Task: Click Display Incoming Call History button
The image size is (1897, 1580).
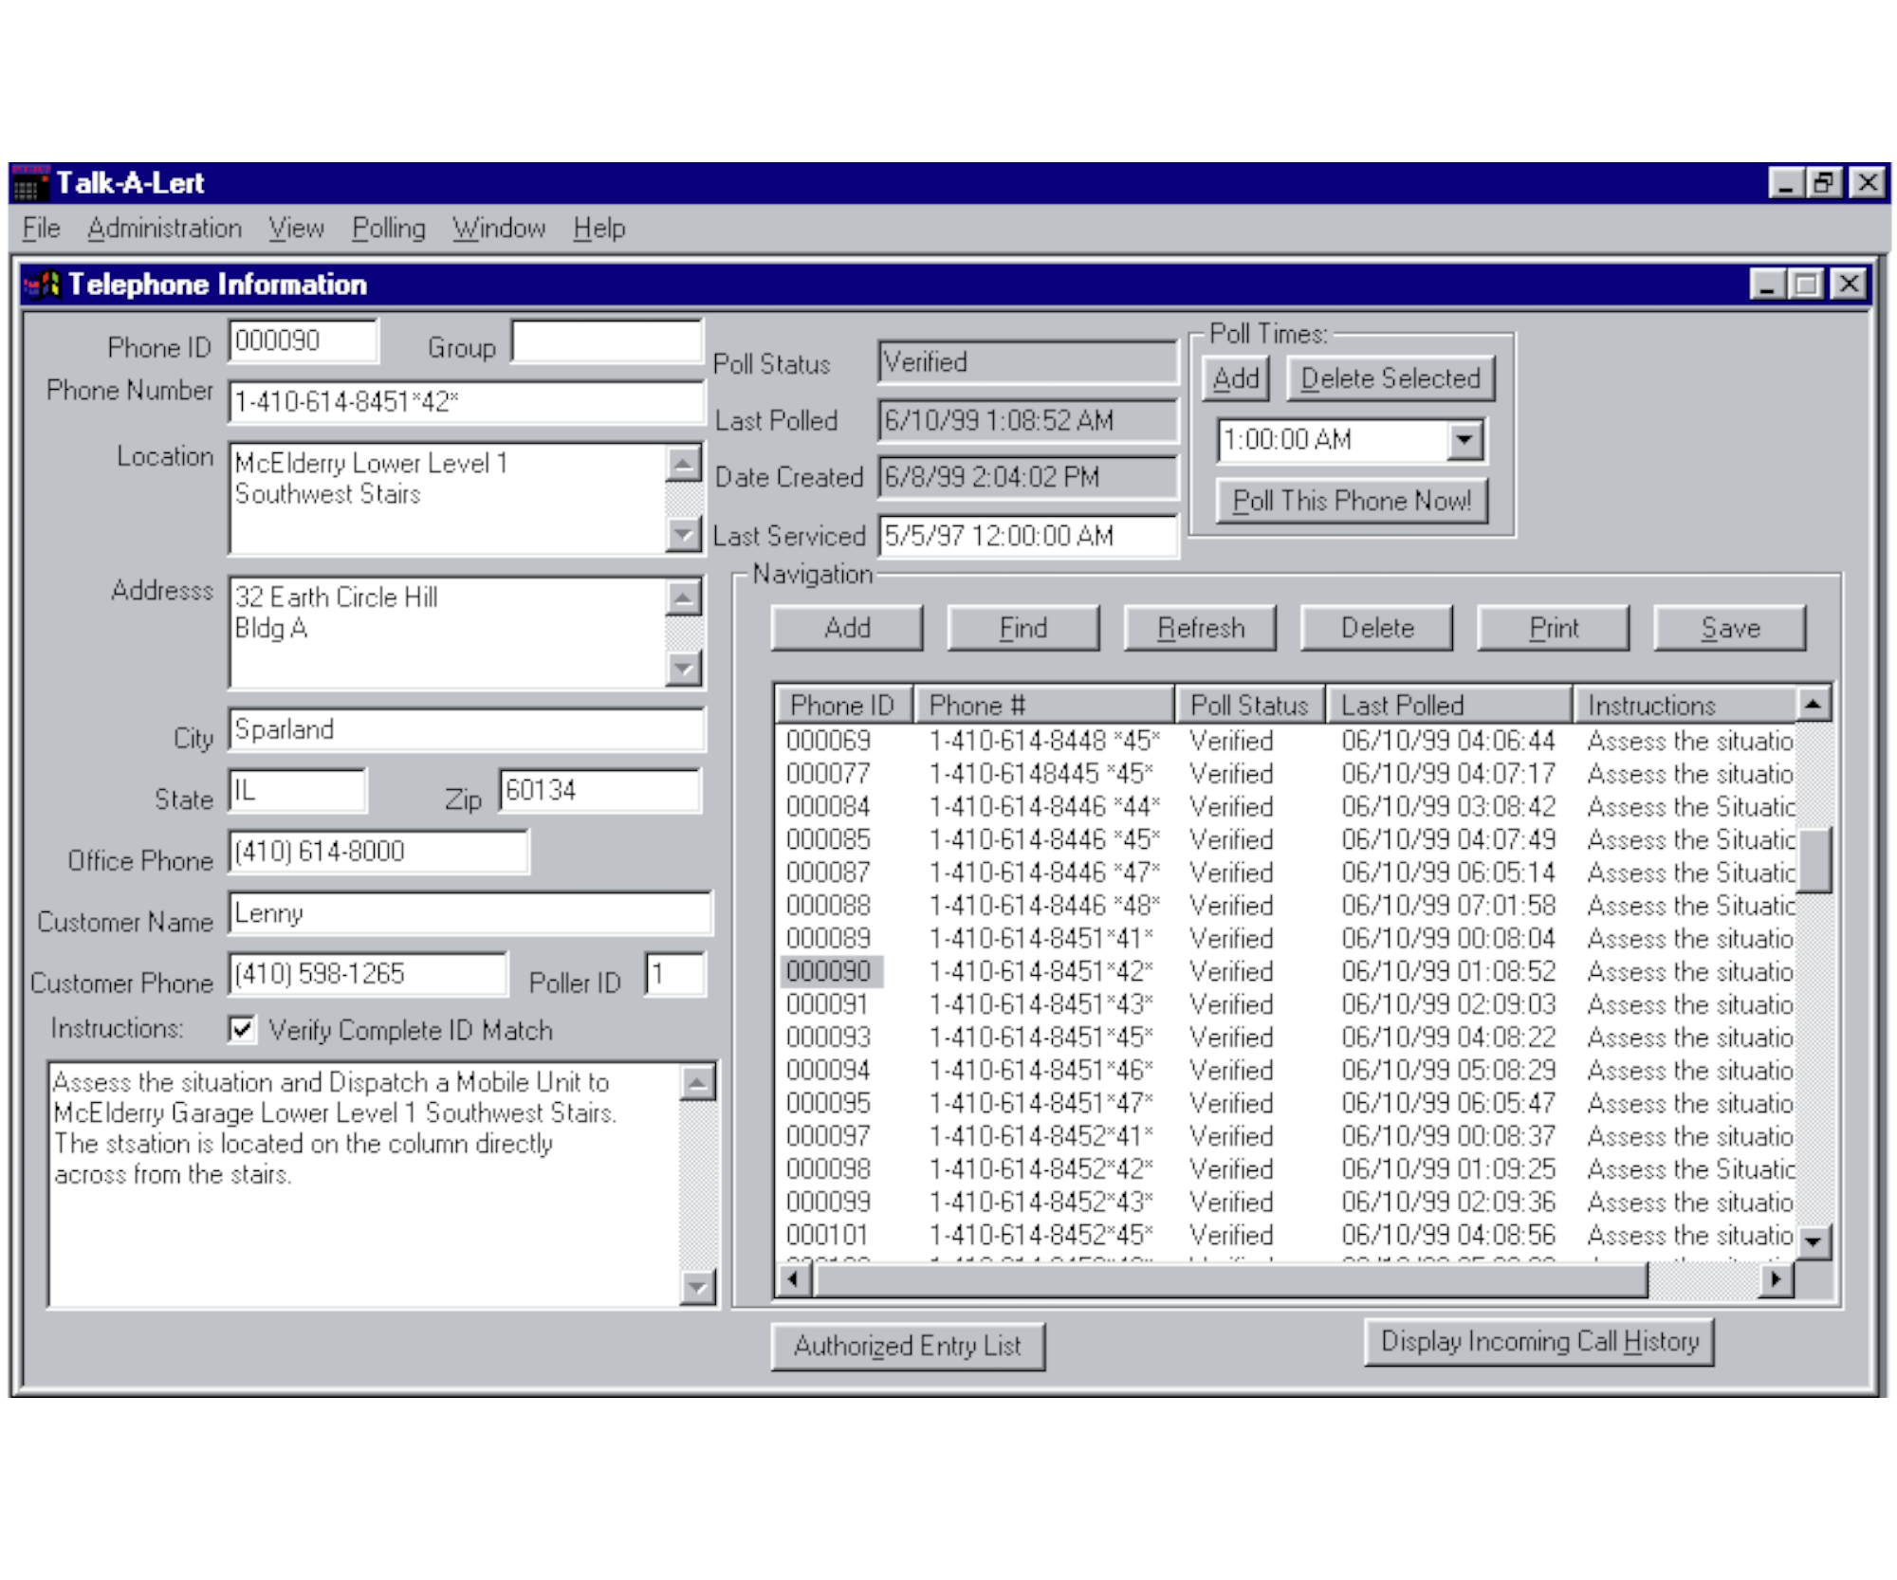Action: (x=1538, y=1342)
